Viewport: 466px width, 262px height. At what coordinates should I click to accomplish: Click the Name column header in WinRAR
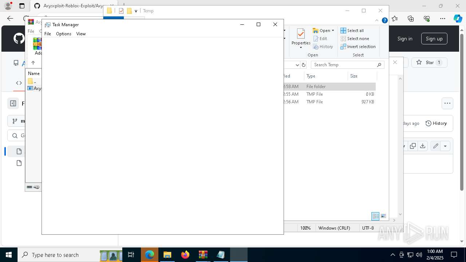[34, 74]
